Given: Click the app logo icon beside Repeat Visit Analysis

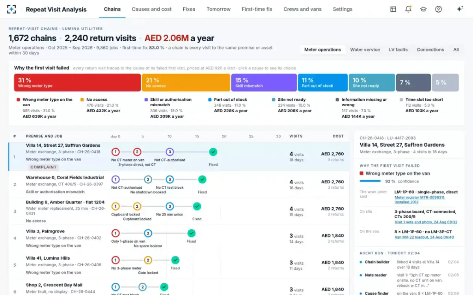Looking at the screenshot, I should pyautogui.click(x=12, y=9).
